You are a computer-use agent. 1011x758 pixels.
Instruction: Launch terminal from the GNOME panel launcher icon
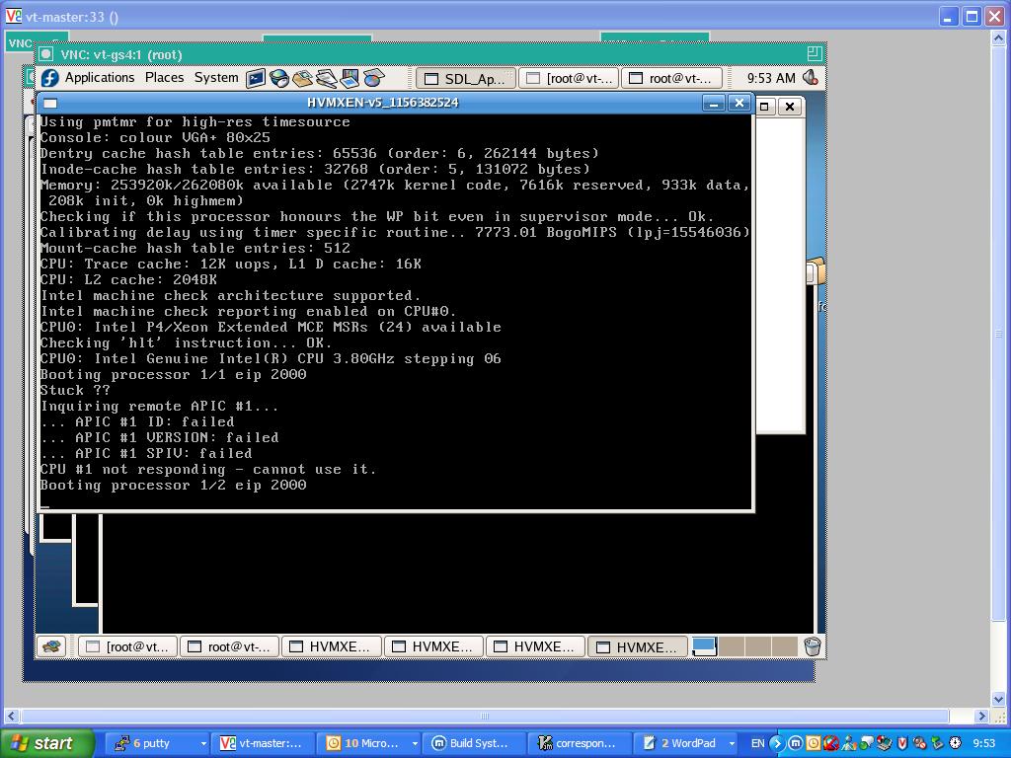[x=256, y=78]
